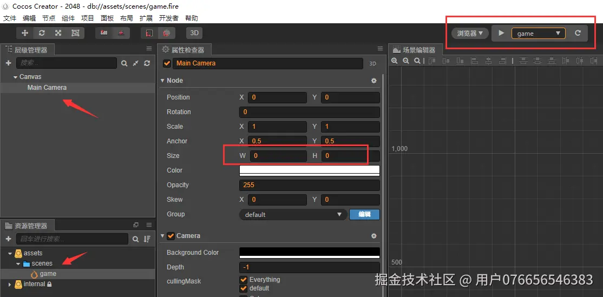Click the Opacity 255 field

tap(310, 185)
